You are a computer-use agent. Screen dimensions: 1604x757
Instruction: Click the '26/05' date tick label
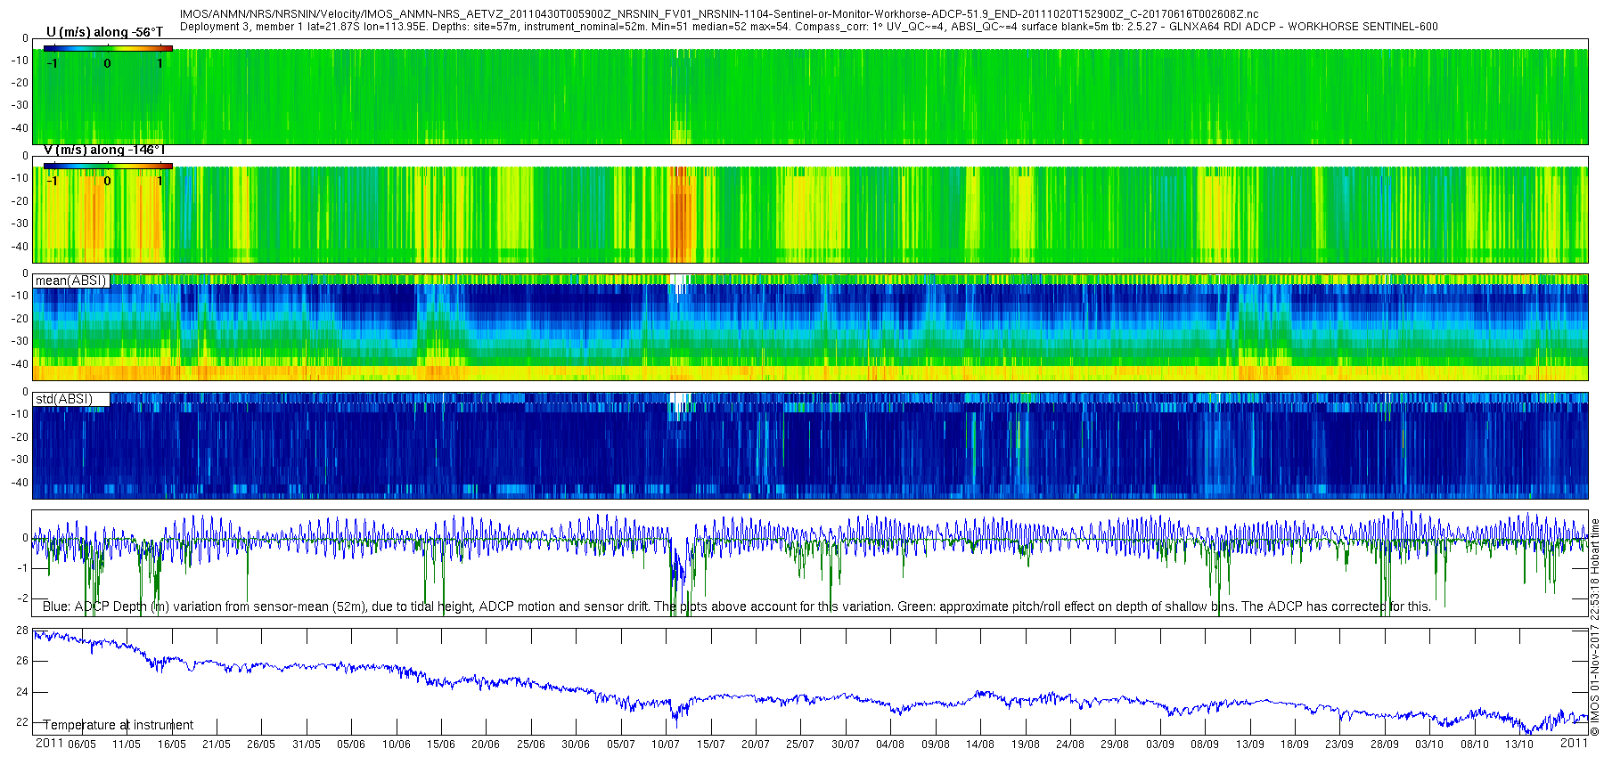click(261, 745)
